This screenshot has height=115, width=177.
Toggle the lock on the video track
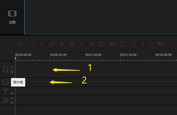12,71
